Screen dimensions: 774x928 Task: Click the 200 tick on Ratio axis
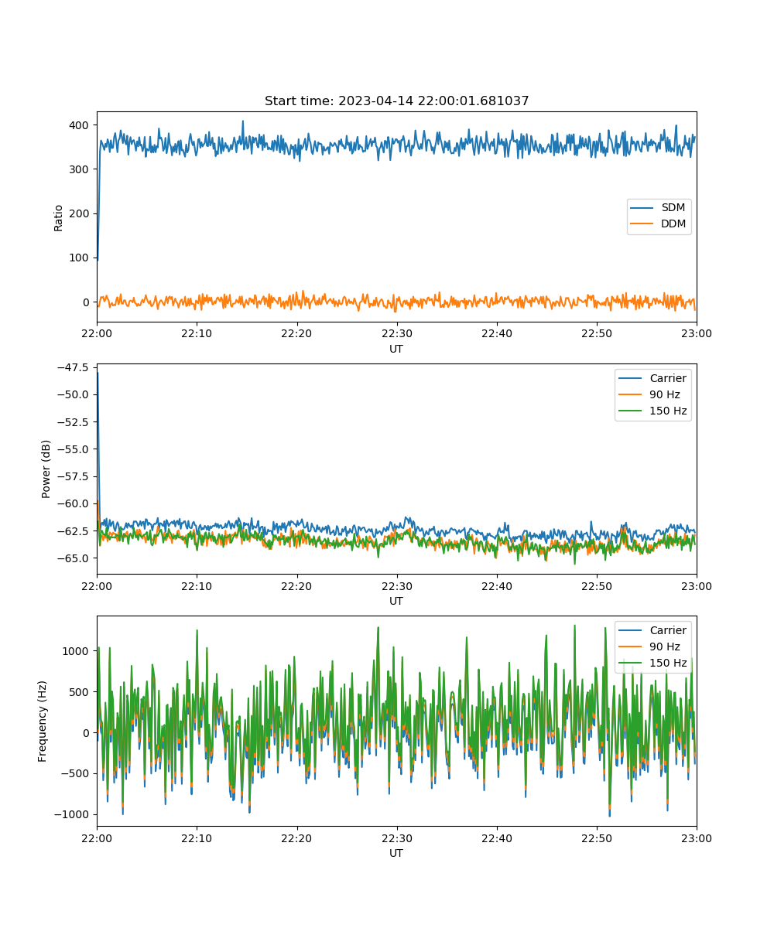coord(80,213)
